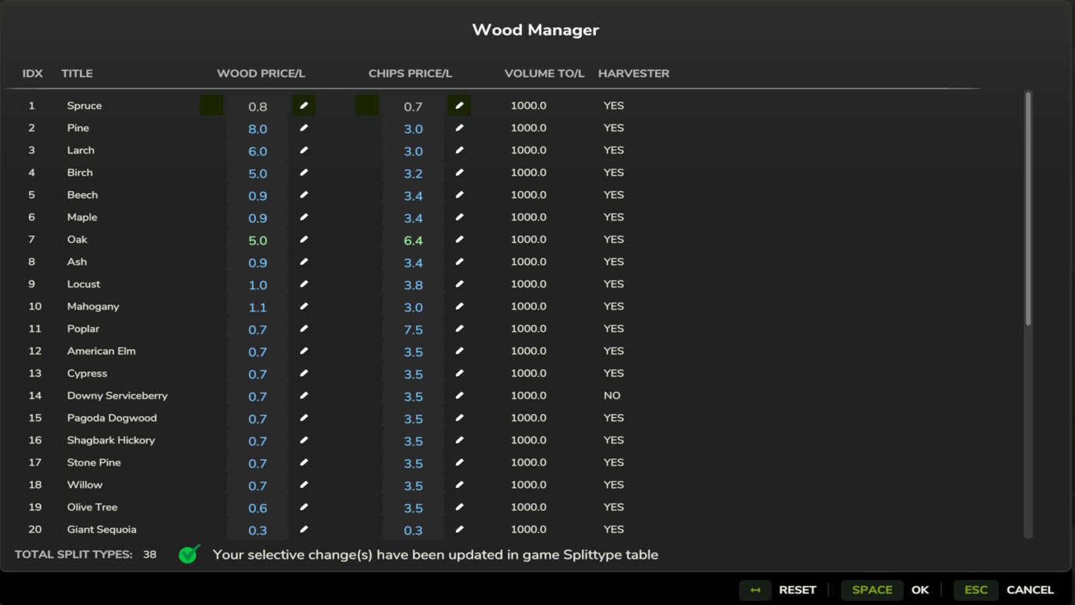This screenshot has height=605, width=1075.
Task: Click the arrows icon beside RESET
Action: coord(755,590)
